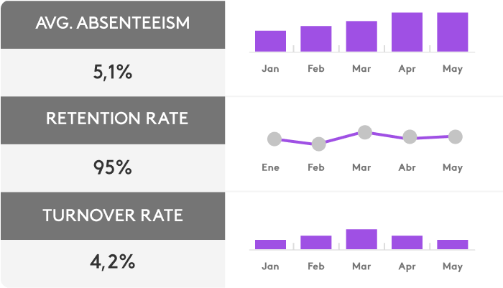Select the 95% retention value

(x=113, y=168)
